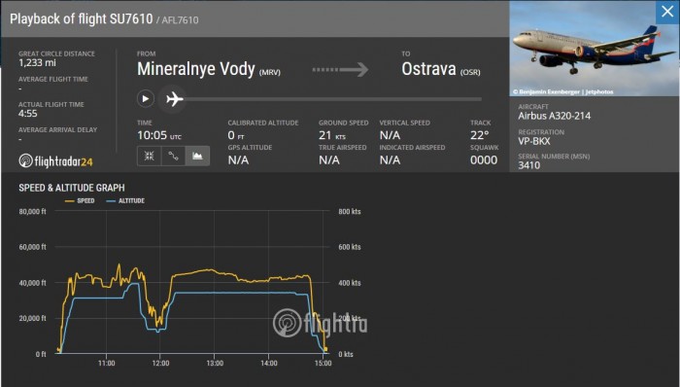Screen dimensions: 680x387
Task: Click aircraft type Airbus A320-214
Action: pyautogui.click(x=555, y=116)
